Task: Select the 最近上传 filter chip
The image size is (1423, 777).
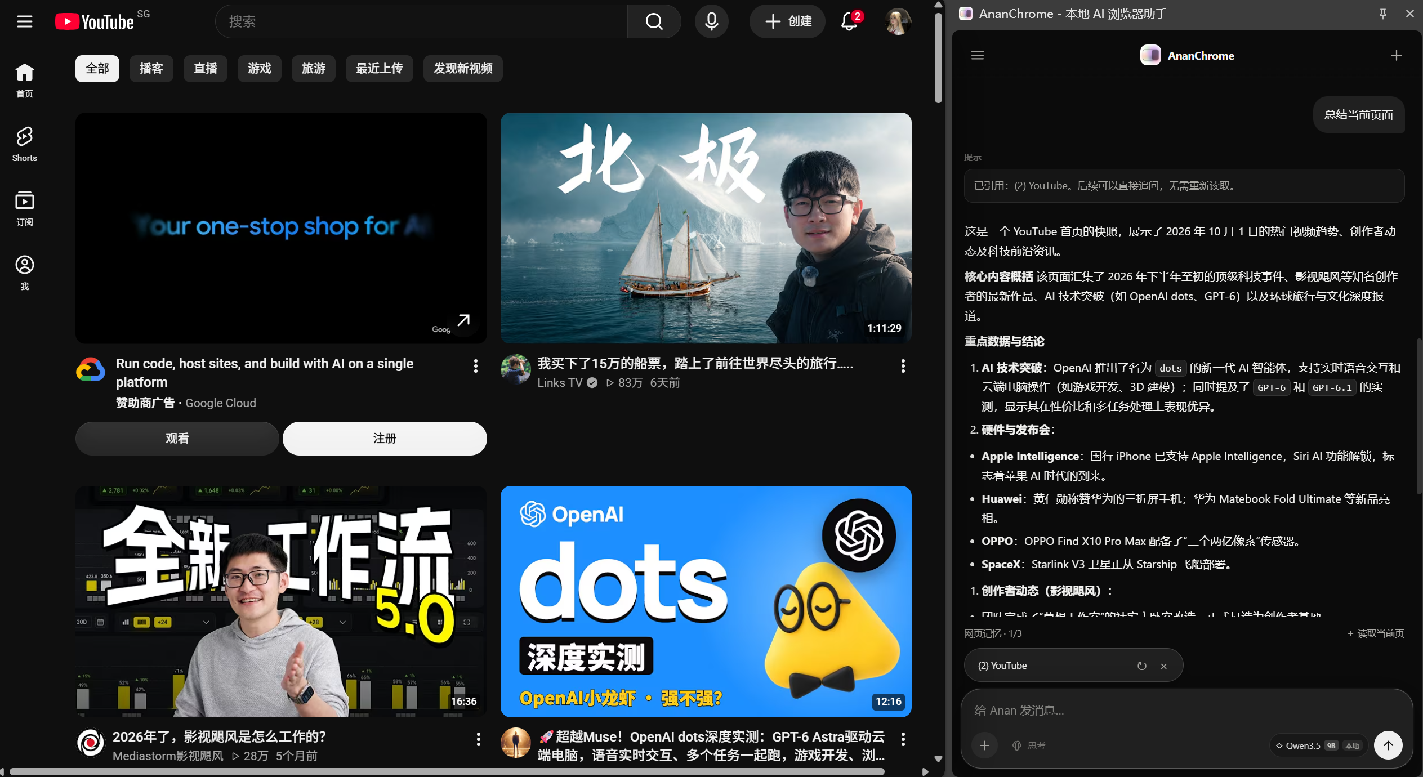Action: (380, 69)
